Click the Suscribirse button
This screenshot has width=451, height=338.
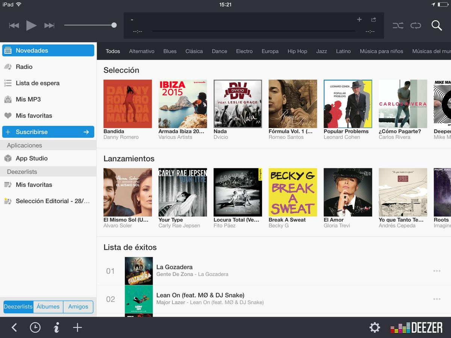pyautogui.click(x=48, y=132)
